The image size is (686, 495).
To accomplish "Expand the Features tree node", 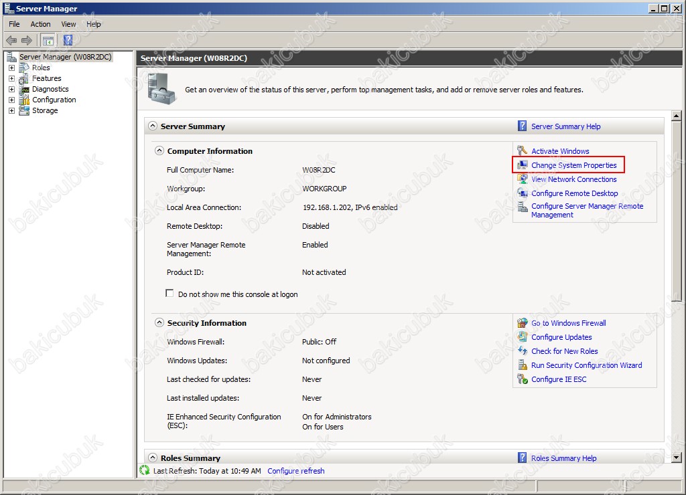I will click(x=12, y=79).
